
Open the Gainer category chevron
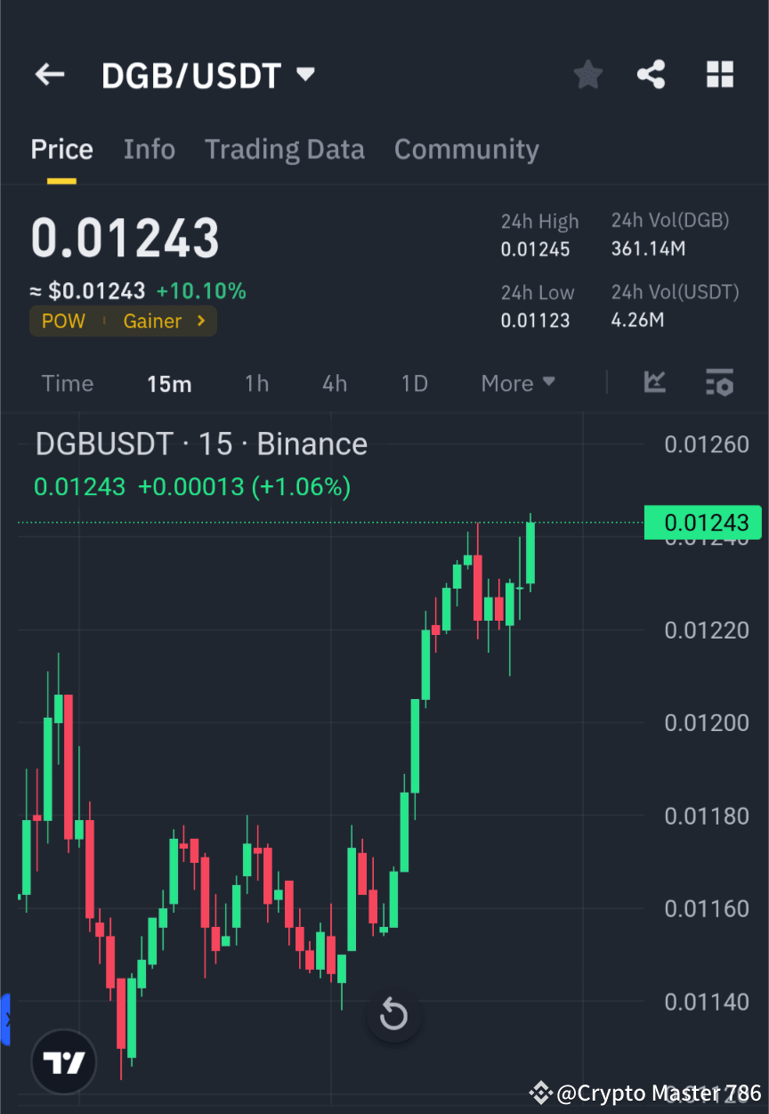(200, 321)
